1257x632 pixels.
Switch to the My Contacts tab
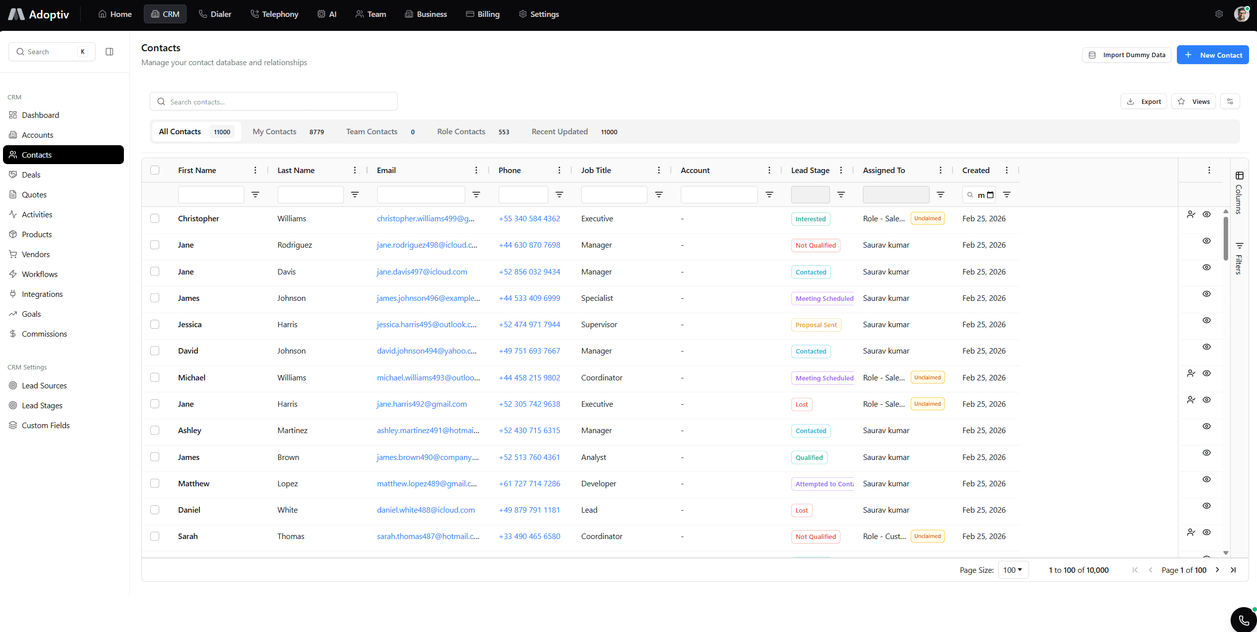point(274,131)
